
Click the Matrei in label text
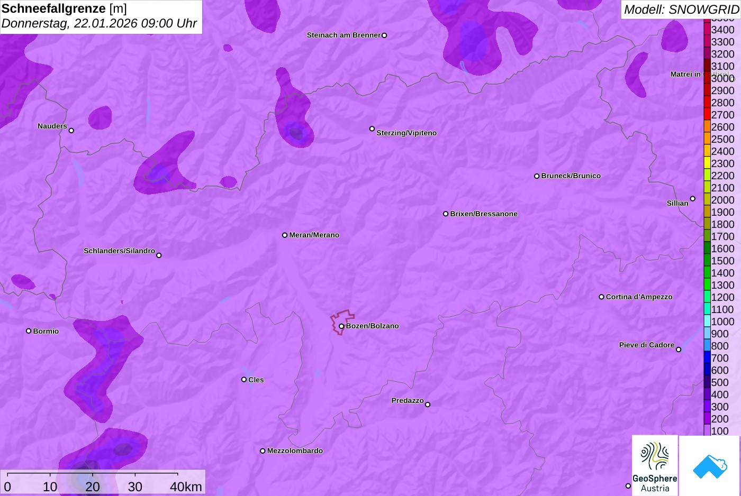point(685,74)
